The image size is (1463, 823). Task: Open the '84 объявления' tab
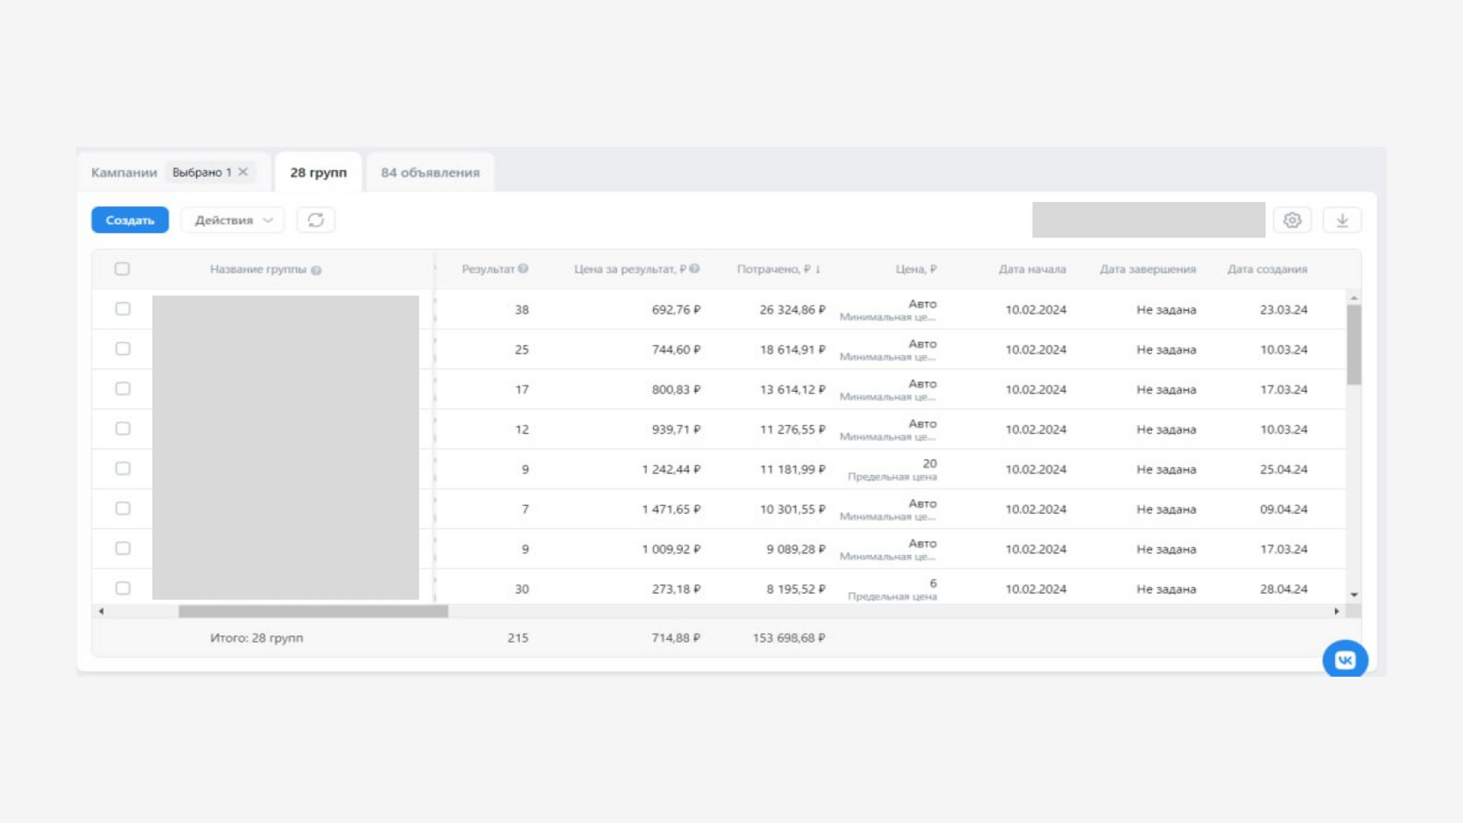coord(430,172)
